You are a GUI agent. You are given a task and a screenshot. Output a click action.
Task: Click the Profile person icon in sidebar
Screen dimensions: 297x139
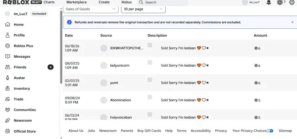tap(7, 35)
